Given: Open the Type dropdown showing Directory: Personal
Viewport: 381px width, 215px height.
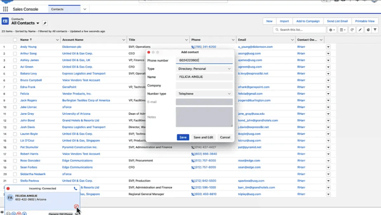Looking at the screenshot, I should click(x=204, y=69).
